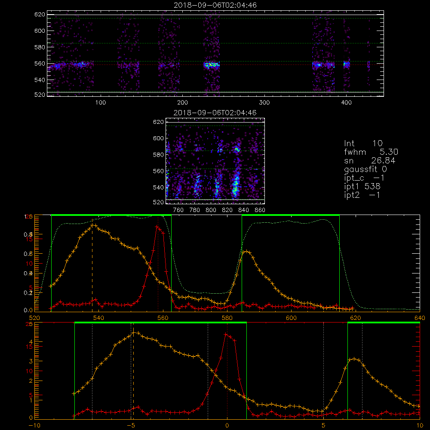Click x-axis label 860 of the middle image
Image resolution: width=430 pixels, height=430 pixels.
click(260, 210)
